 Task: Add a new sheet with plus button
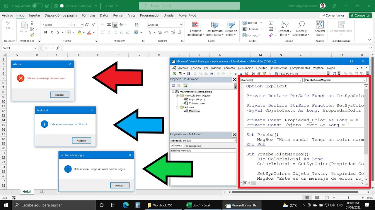tap(42, 192)
